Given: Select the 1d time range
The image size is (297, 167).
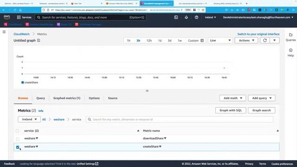Looking at the screenshot, I should pyautogui.click(x=160, y=40).
